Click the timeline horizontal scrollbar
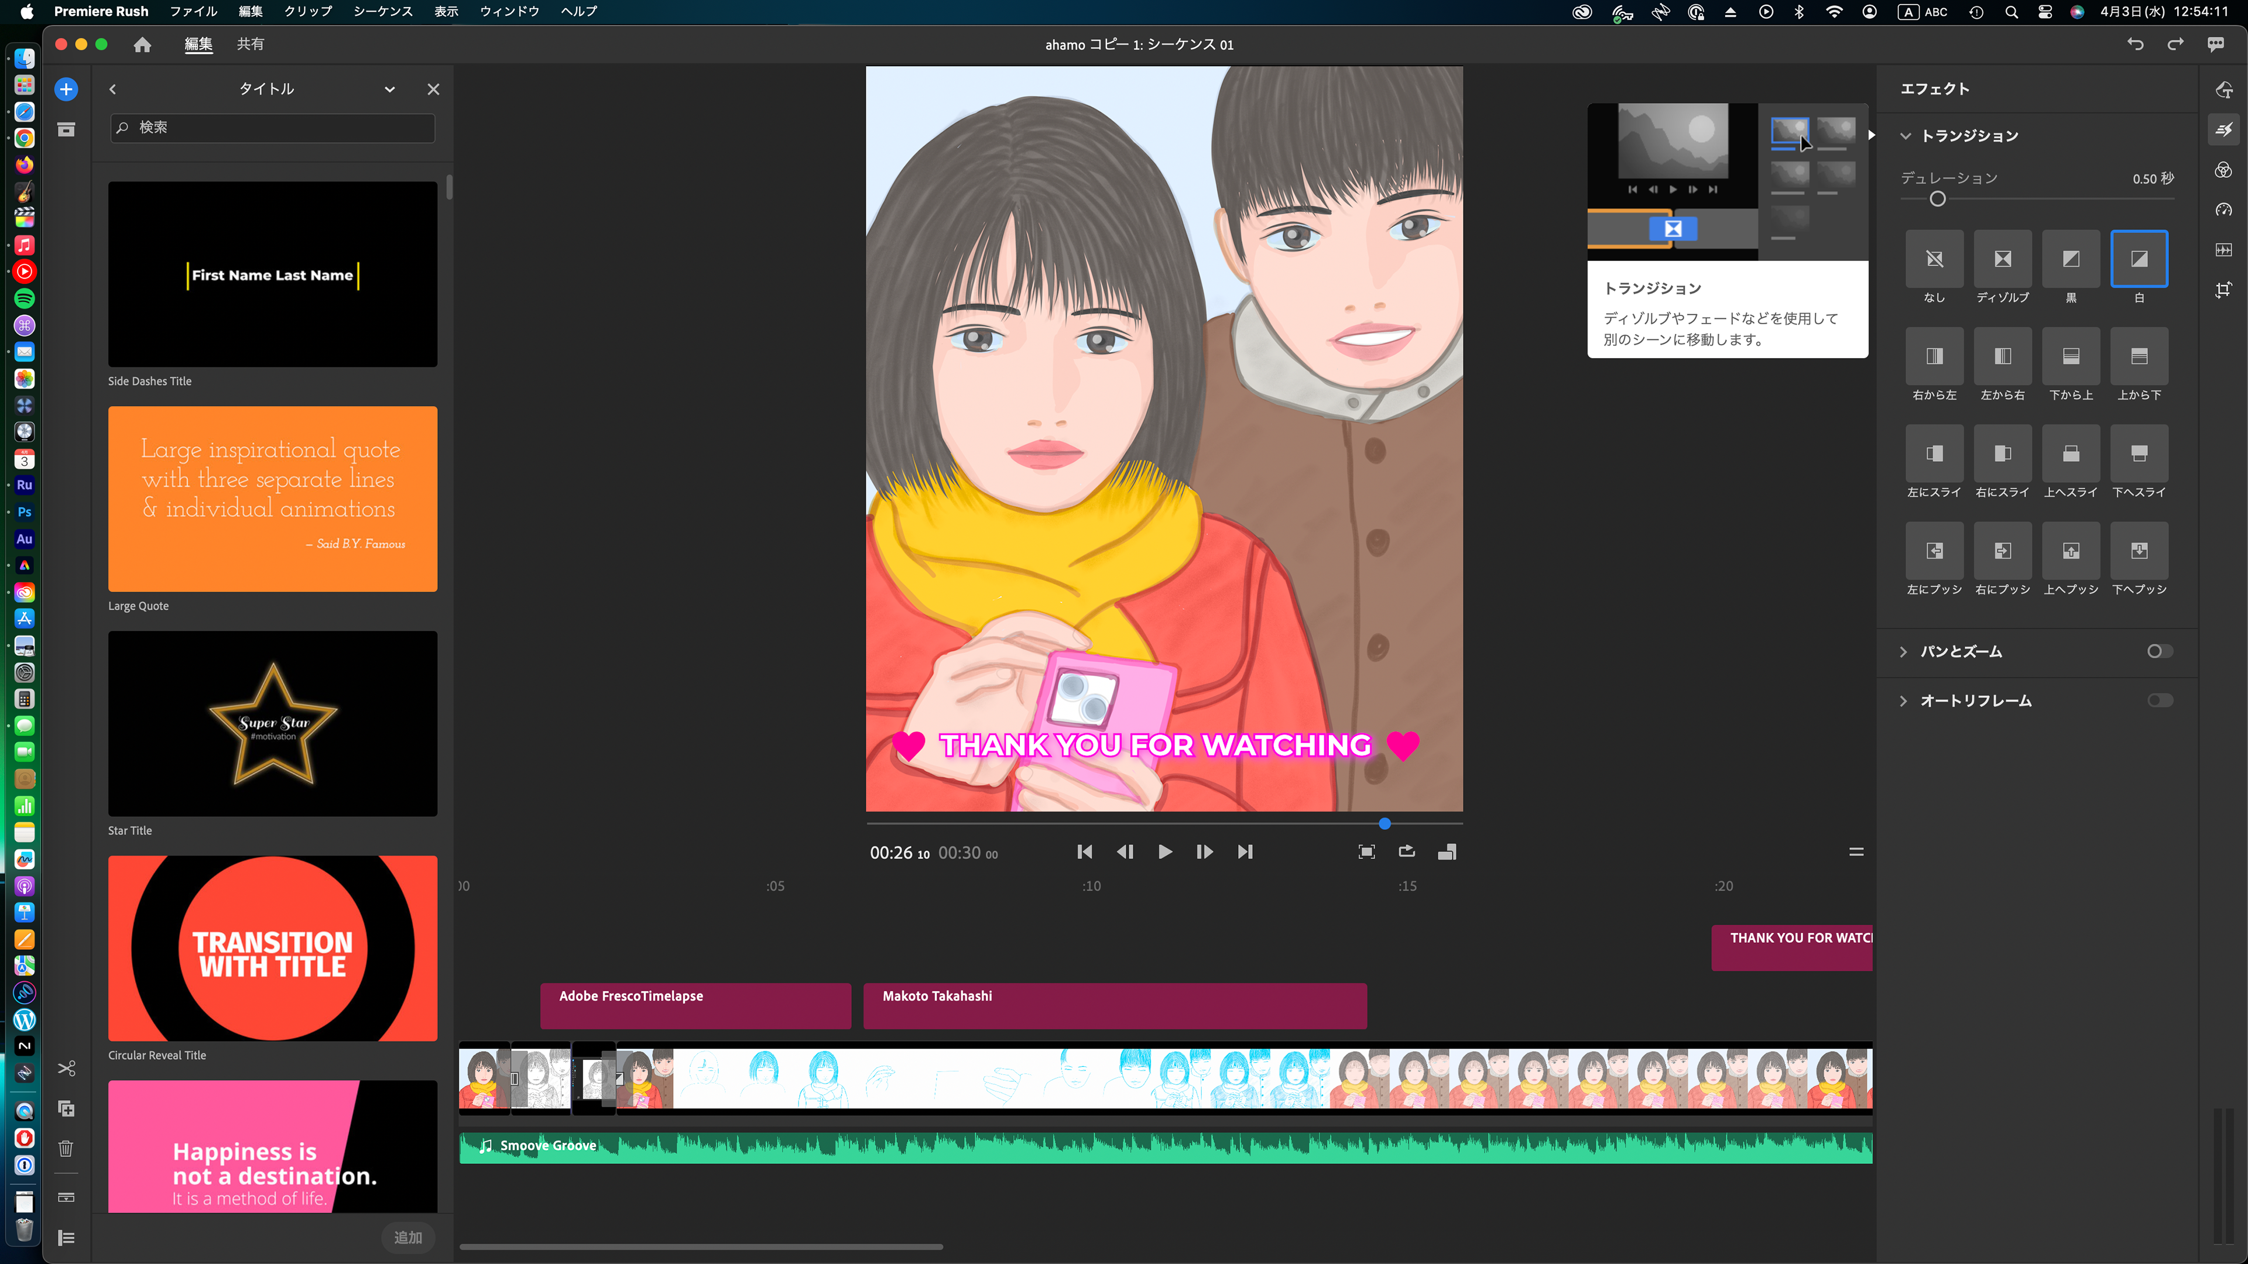Screen dimensions: 2248x1264 tap(701, 1246)
